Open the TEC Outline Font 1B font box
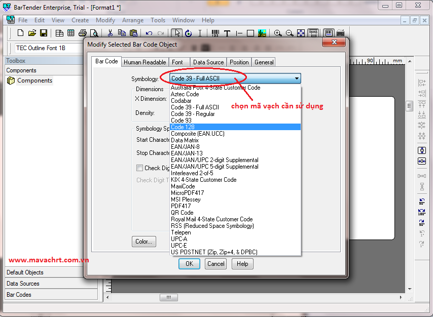Screen dimensions: 433x317 49,48
